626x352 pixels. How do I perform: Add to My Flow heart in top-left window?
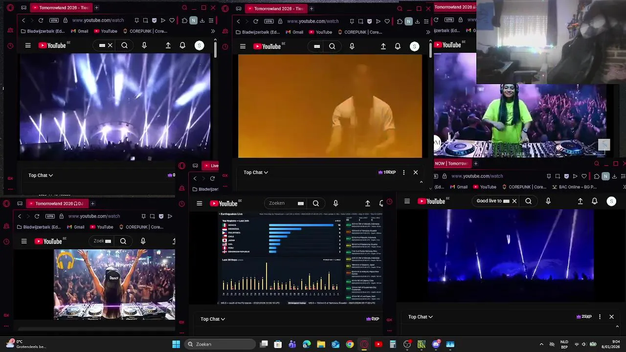(x=172, y=21)
